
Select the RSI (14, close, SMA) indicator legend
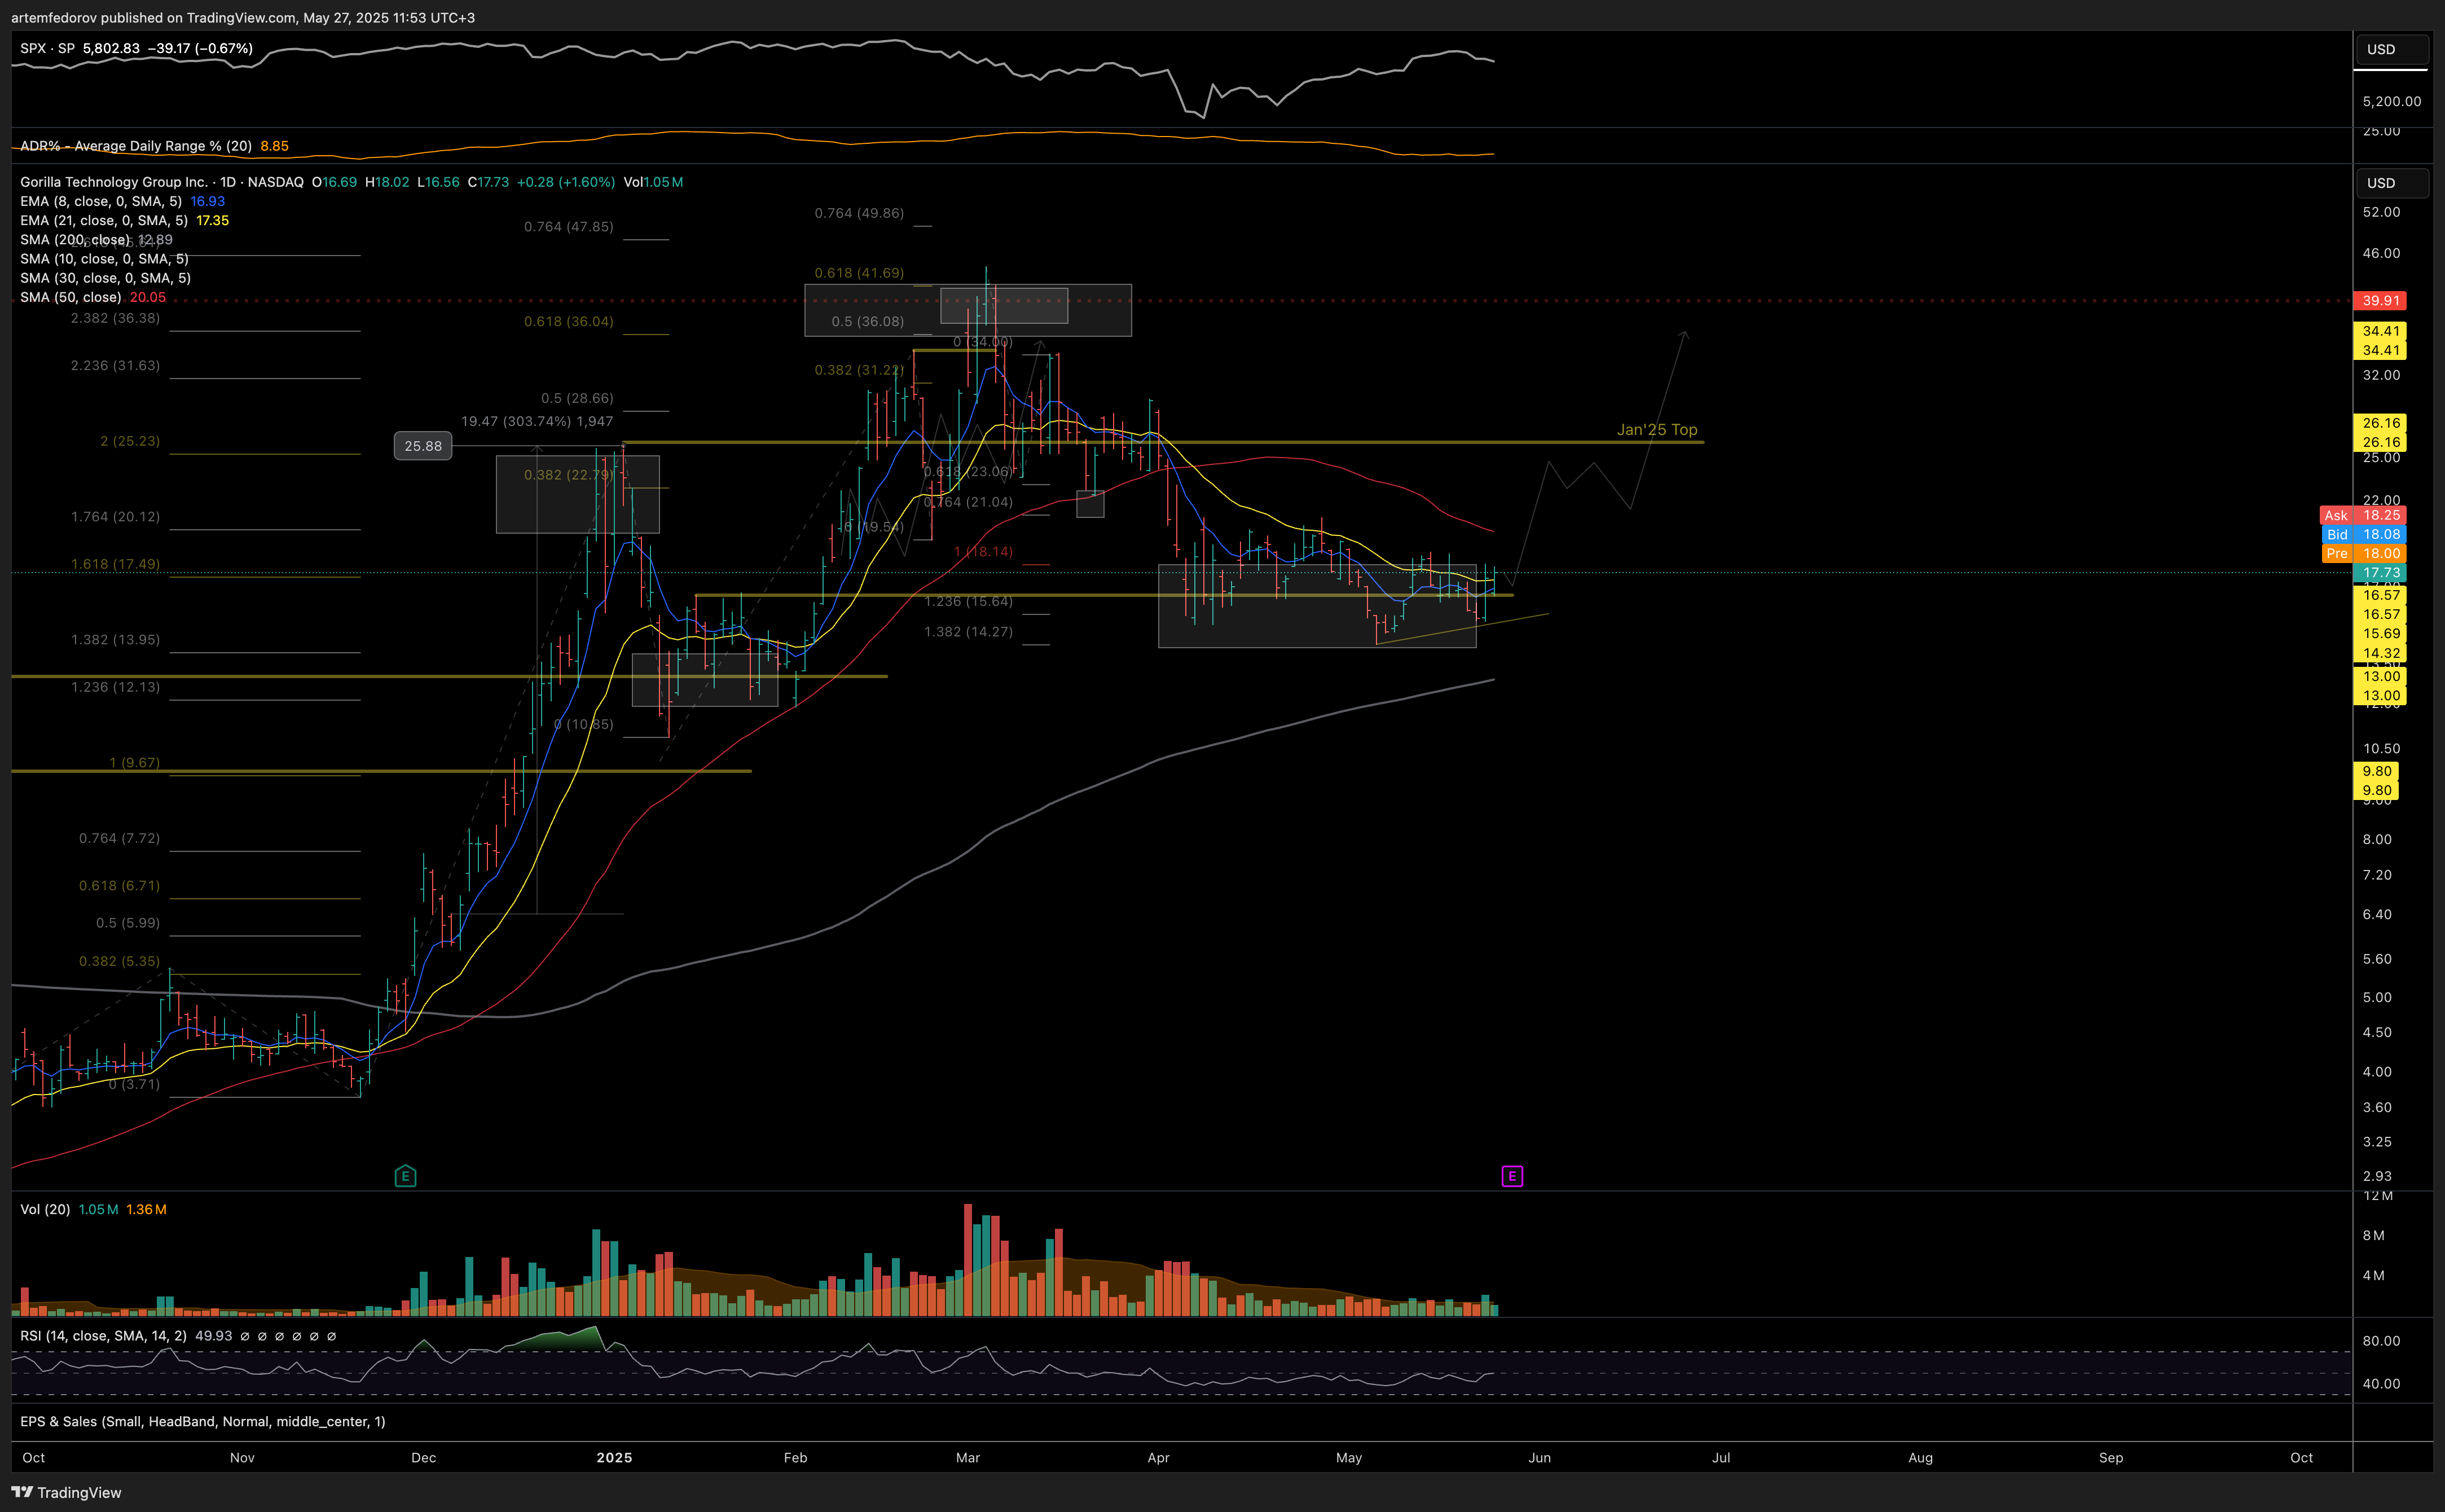[x=103, y=1336]
